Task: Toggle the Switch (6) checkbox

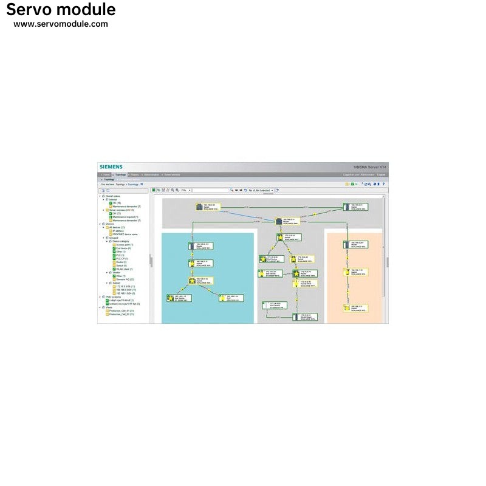Action: (x=114, y=265)
